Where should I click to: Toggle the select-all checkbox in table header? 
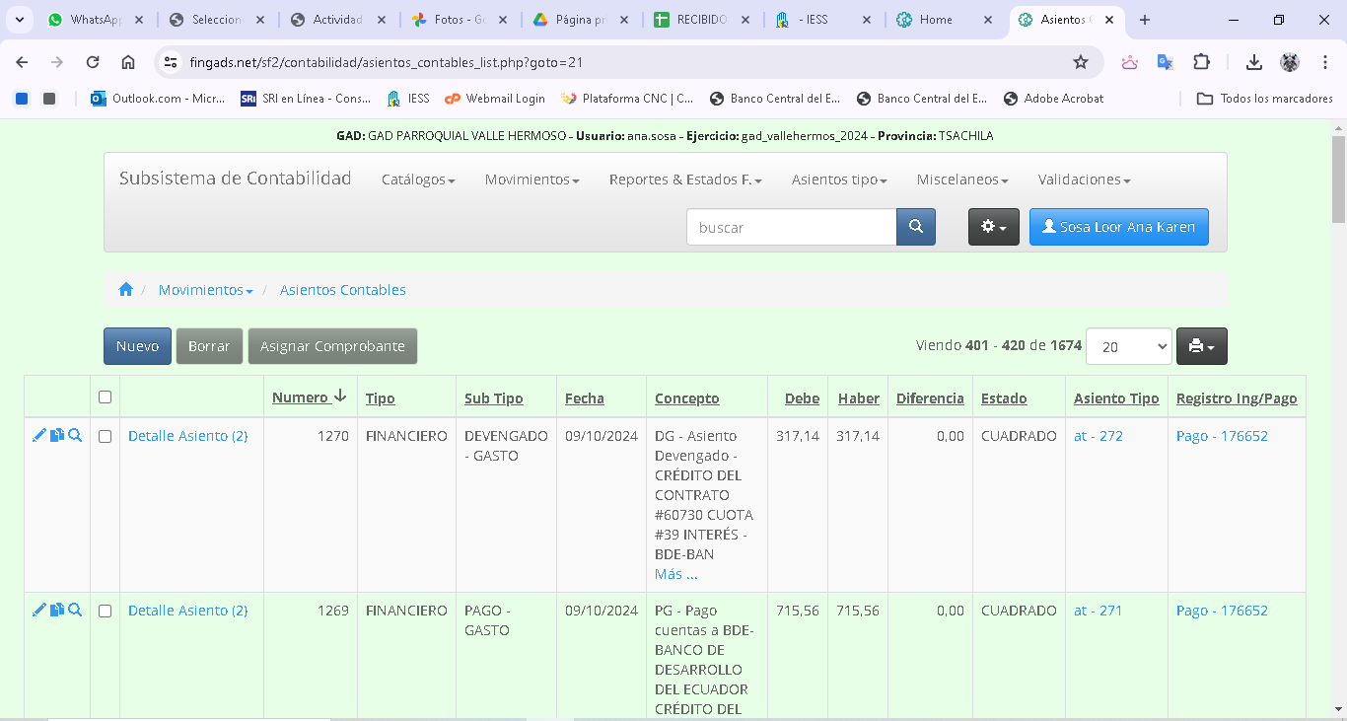106,397
